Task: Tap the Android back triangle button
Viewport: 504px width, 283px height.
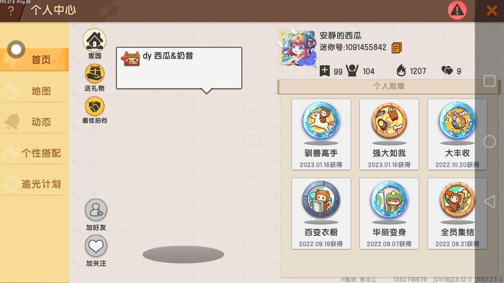Action: pos(490,202)
